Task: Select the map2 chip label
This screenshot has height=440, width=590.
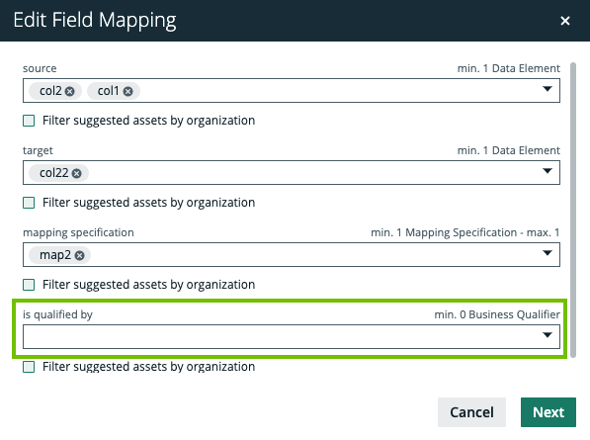Action: pos(55,255)
